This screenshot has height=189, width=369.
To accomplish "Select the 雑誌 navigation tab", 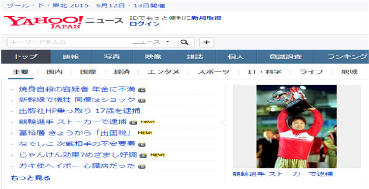I will 195,57.
